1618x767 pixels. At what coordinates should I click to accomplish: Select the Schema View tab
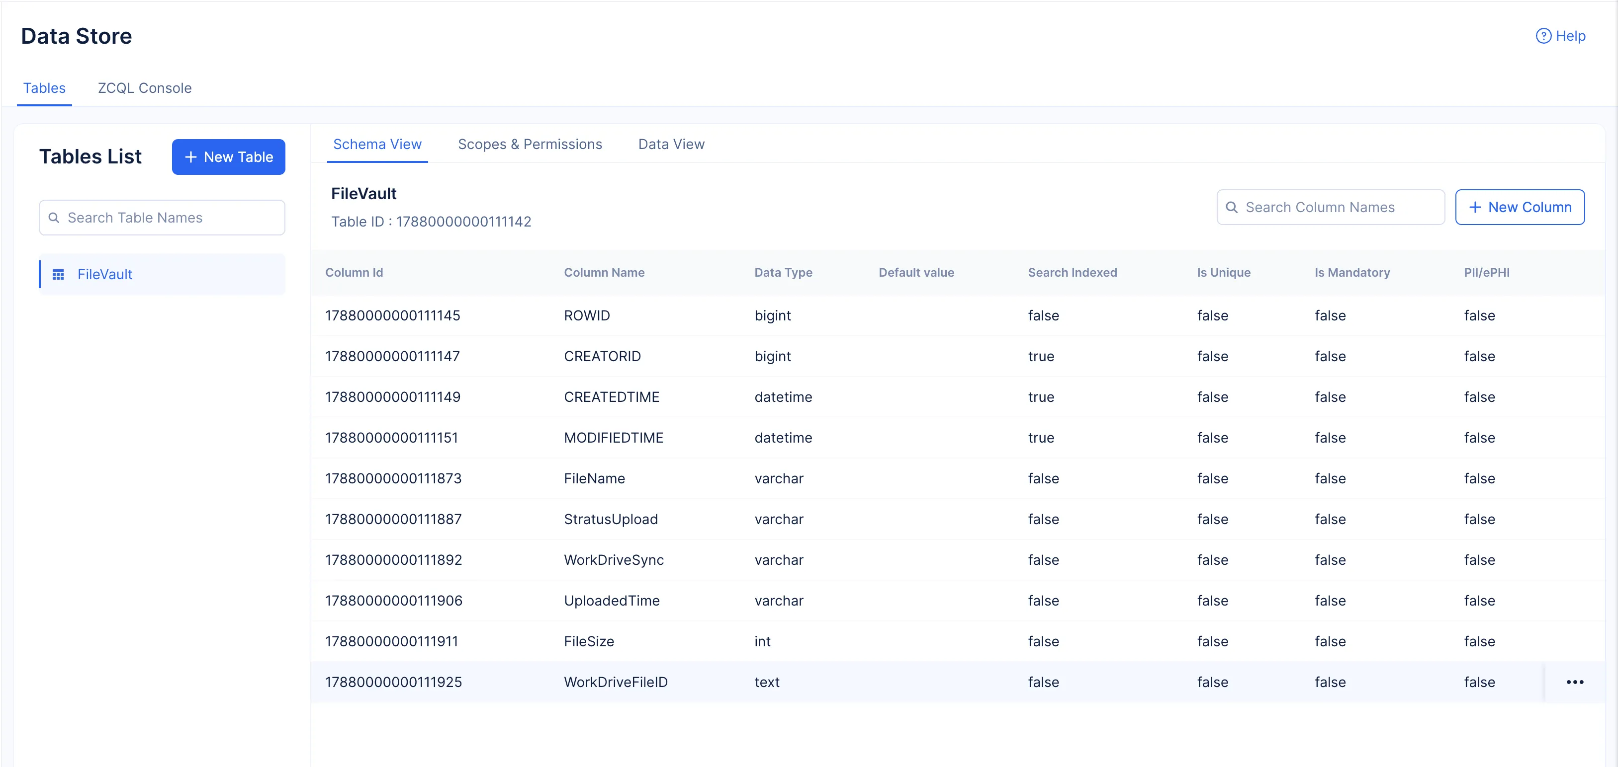[x=377, y=145]
